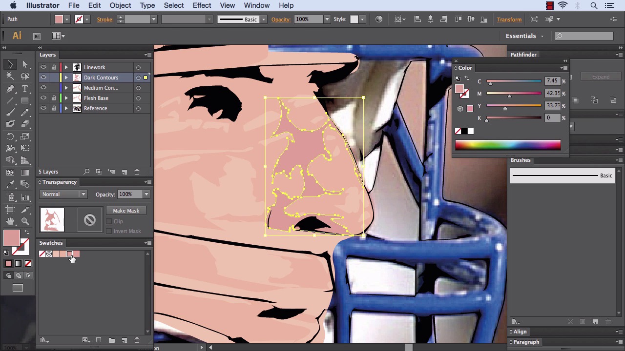Expand the Reference layer
Screen dimensions: 625x351
66,108
